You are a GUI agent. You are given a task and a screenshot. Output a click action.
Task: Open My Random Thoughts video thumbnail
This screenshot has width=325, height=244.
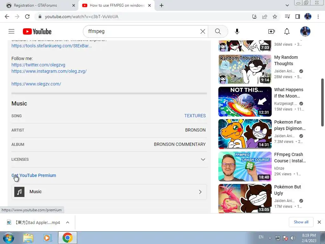[x=245, y=69]
